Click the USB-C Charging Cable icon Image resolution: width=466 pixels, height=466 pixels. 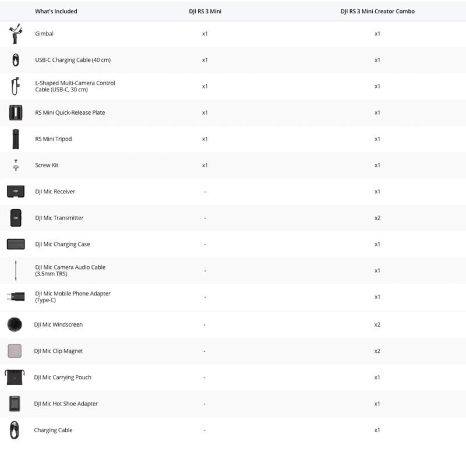16,60
